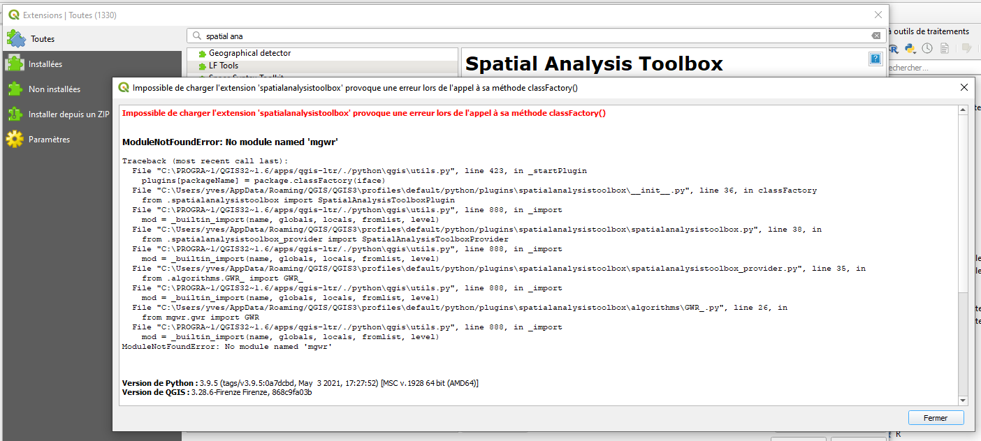Click the 'Version de QGIS' line
The height and width of the screenshot is (441, 981).
(217, 392)
